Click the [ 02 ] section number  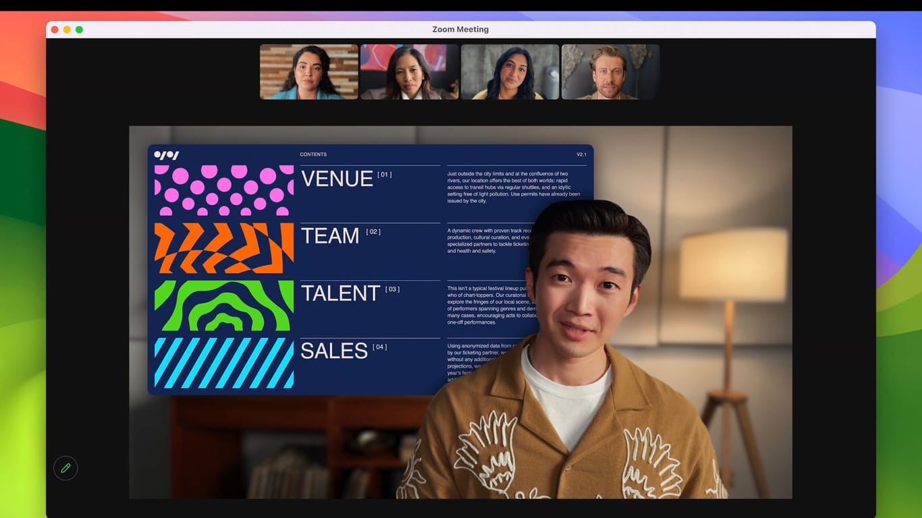click(373, 232)
